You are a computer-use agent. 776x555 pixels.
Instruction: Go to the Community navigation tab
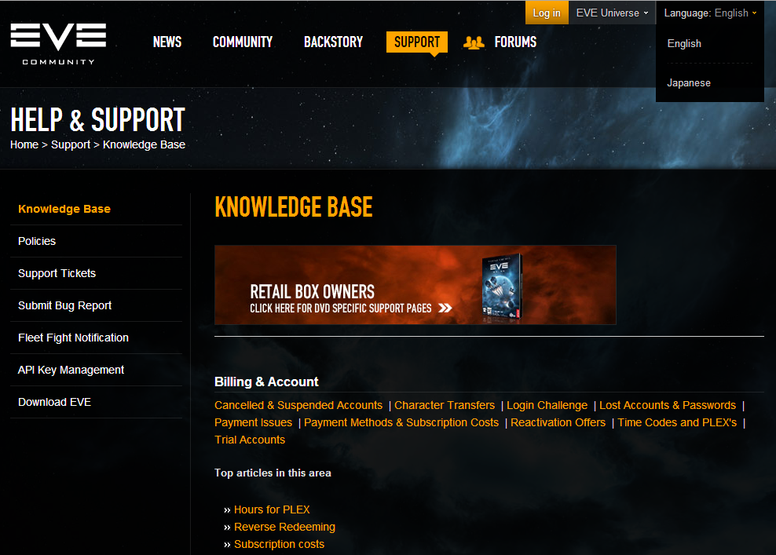pos(243,42)
